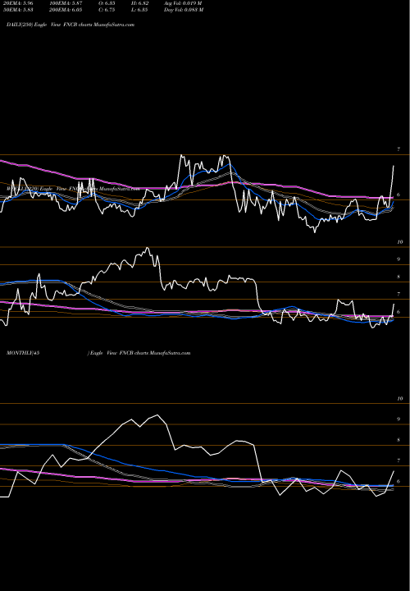This screenshot has width=410, height=591.
Task: Select the Low price value (L:)
Action: 139,10
